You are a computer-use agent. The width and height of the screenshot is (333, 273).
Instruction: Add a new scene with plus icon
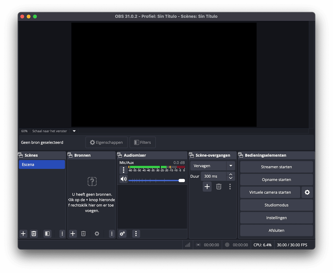point(23,234)
